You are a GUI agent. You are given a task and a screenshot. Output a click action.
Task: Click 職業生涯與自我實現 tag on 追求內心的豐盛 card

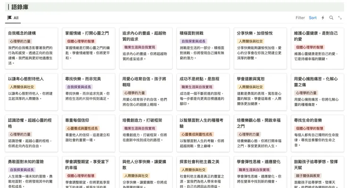tap(140, 47)
